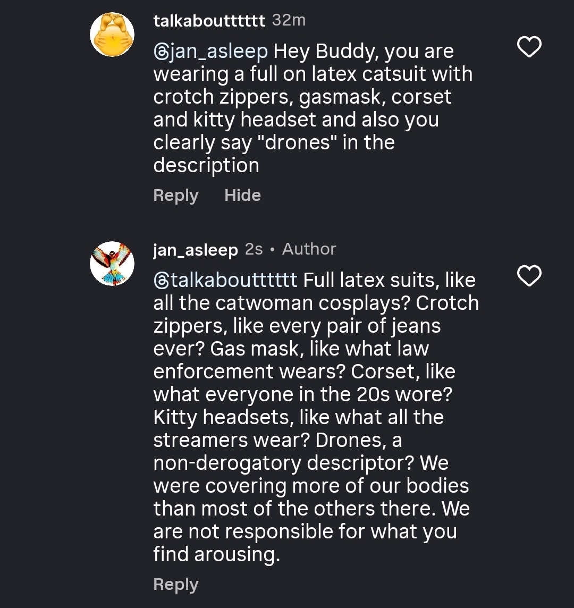Hide the comment from talkabouttttt
This screenshot has width=574, height=608.
pyautogui.click(x=242, y=196)
